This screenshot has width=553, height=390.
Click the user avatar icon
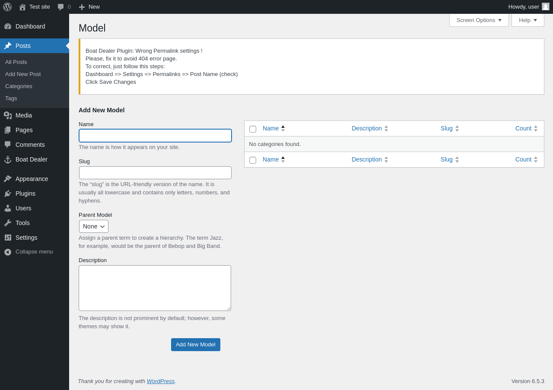[546, 6]
